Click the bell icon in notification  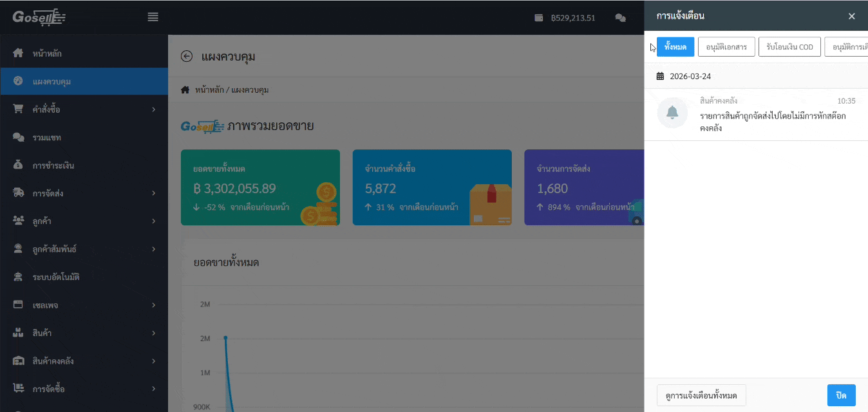click(x=672, y=113)
